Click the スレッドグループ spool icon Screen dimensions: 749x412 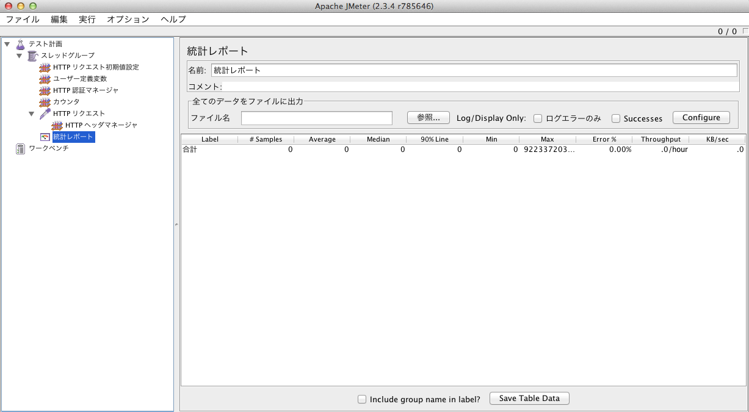pos(32,56)
